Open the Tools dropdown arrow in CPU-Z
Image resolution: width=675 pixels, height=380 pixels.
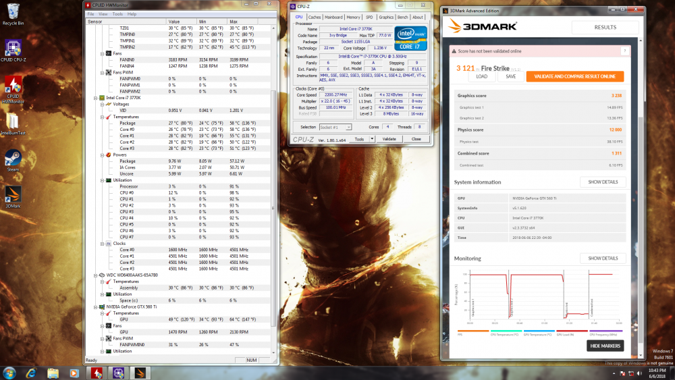(x=372, y=139)
